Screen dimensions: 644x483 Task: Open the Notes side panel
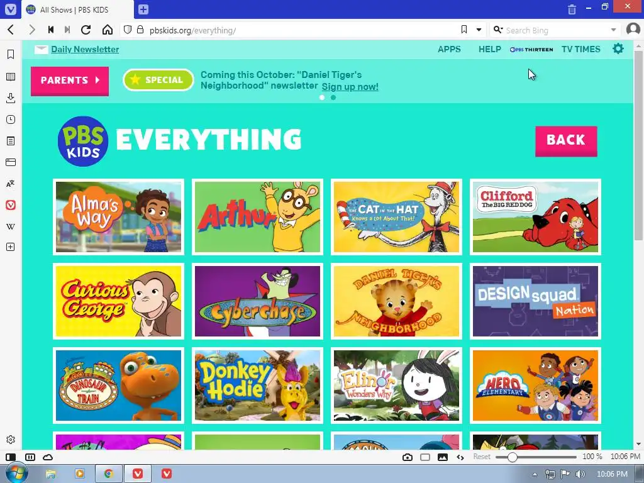(11, 141)
